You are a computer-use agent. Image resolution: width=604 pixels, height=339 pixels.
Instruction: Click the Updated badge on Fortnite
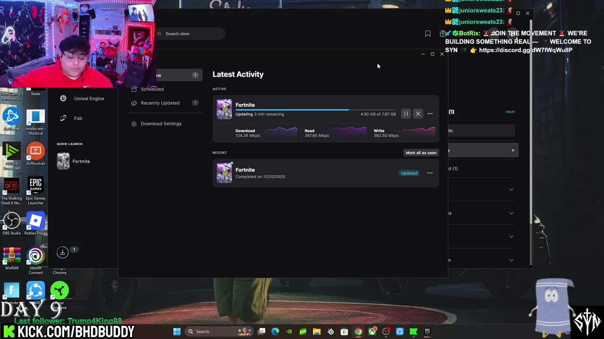click(409, 173)
